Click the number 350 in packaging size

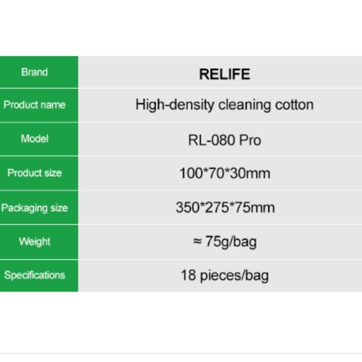click(x=187, y=207)
